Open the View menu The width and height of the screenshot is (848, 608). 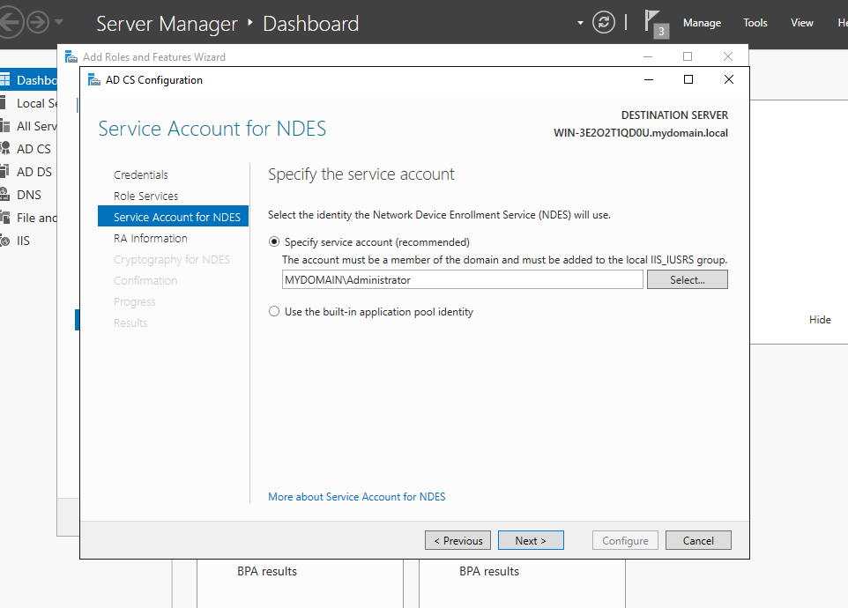(x=801, y=23)
